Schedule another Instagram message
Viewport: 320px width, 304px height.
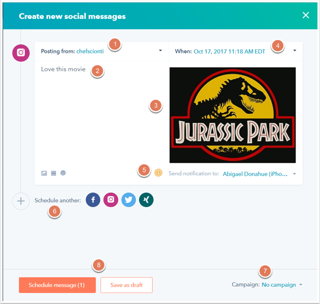click(110, 200)
